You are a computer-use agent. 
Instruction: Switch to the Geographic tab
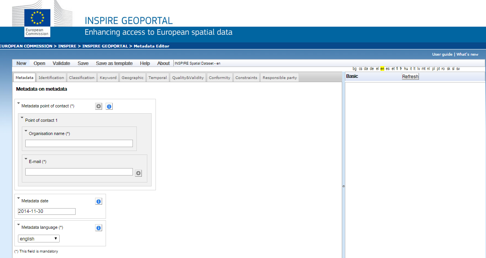click(x=133, y=77)
